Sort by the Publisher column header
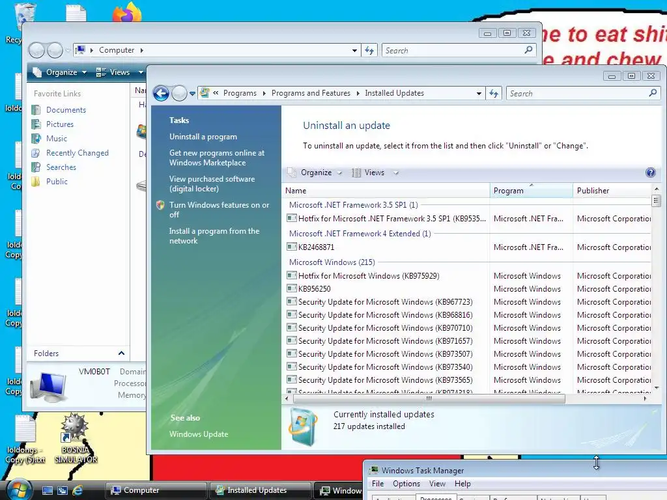Screen dimensions: 667x500 pos(612,191)
